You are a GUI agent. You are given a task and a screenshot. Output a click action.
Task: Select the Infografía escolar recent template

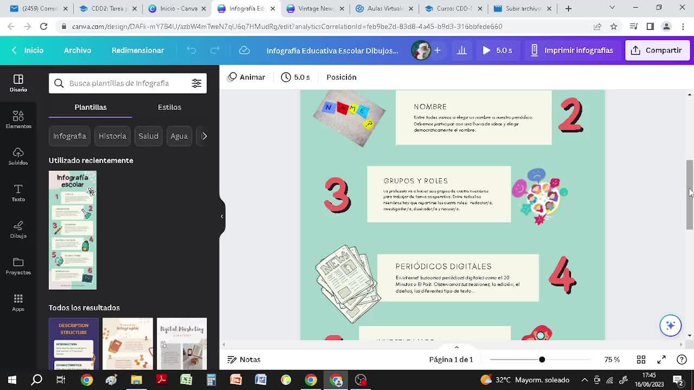[73, 230]
